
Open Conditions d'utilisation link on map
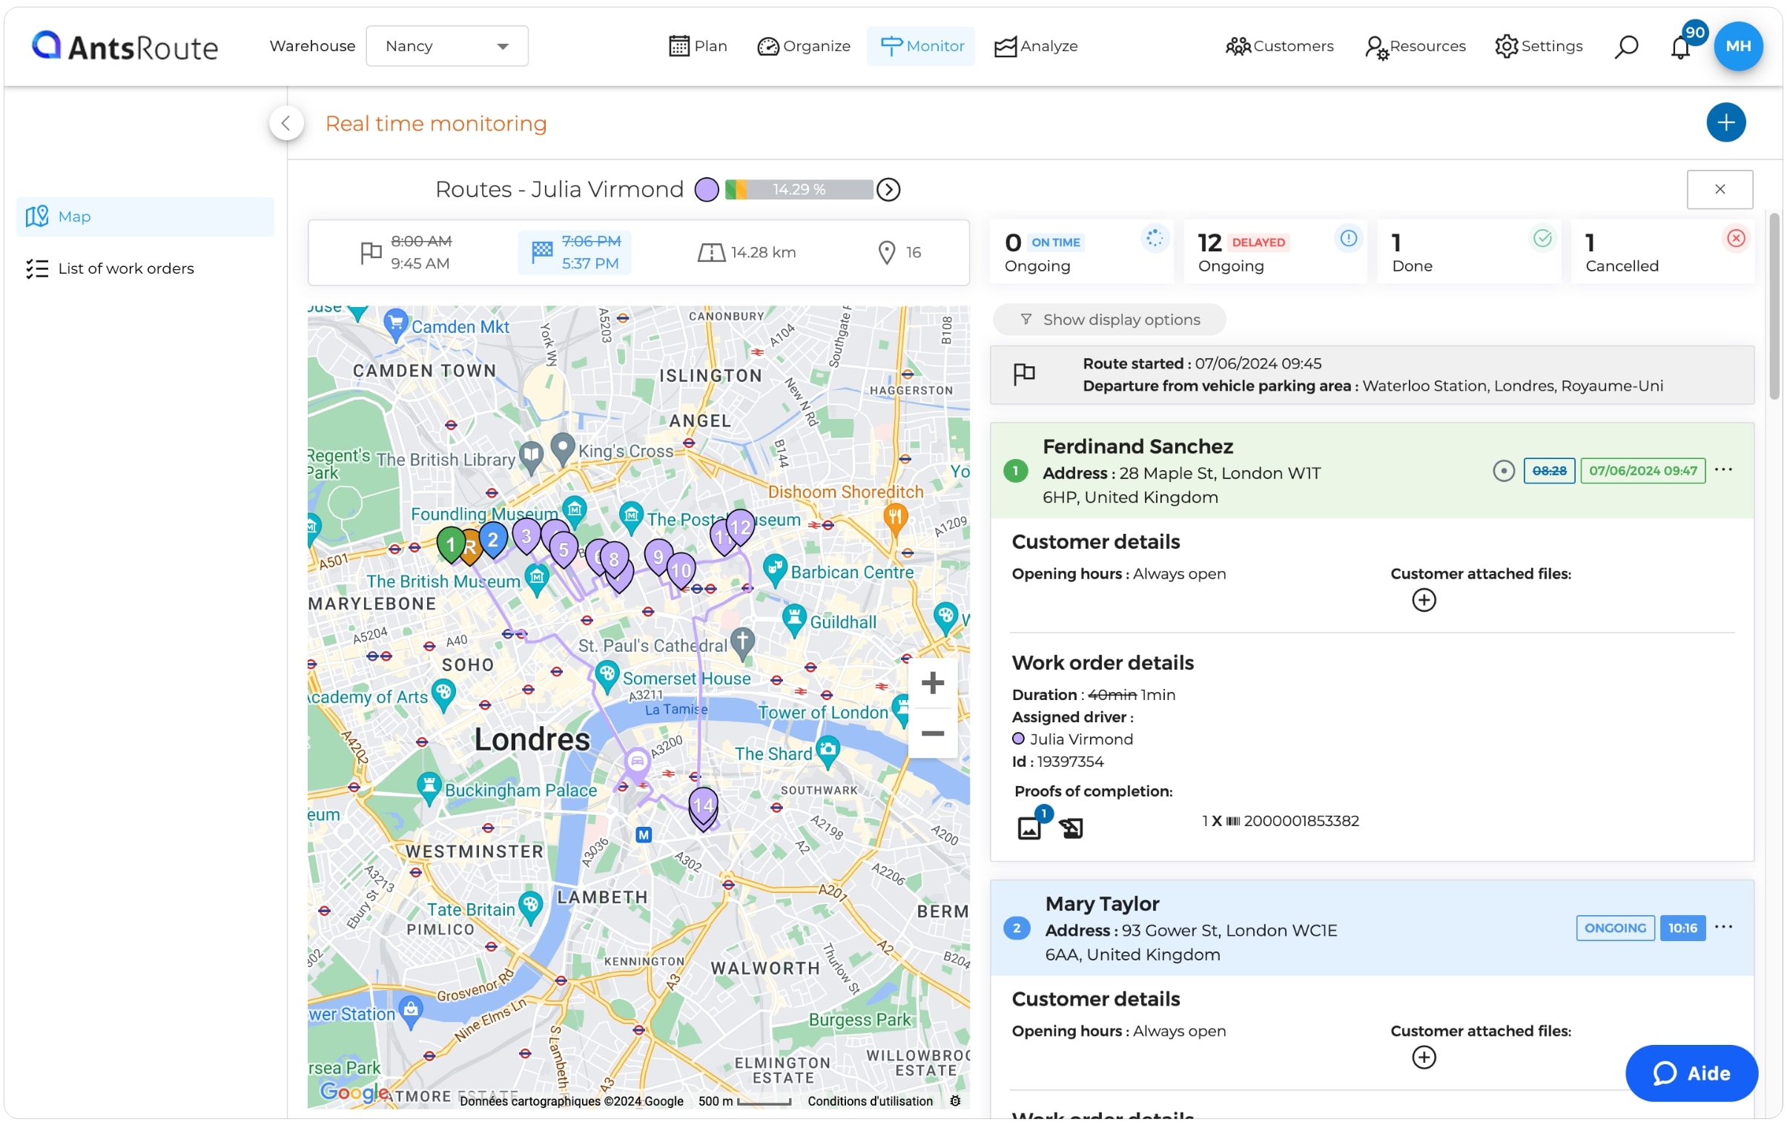tap(870, 1101)
